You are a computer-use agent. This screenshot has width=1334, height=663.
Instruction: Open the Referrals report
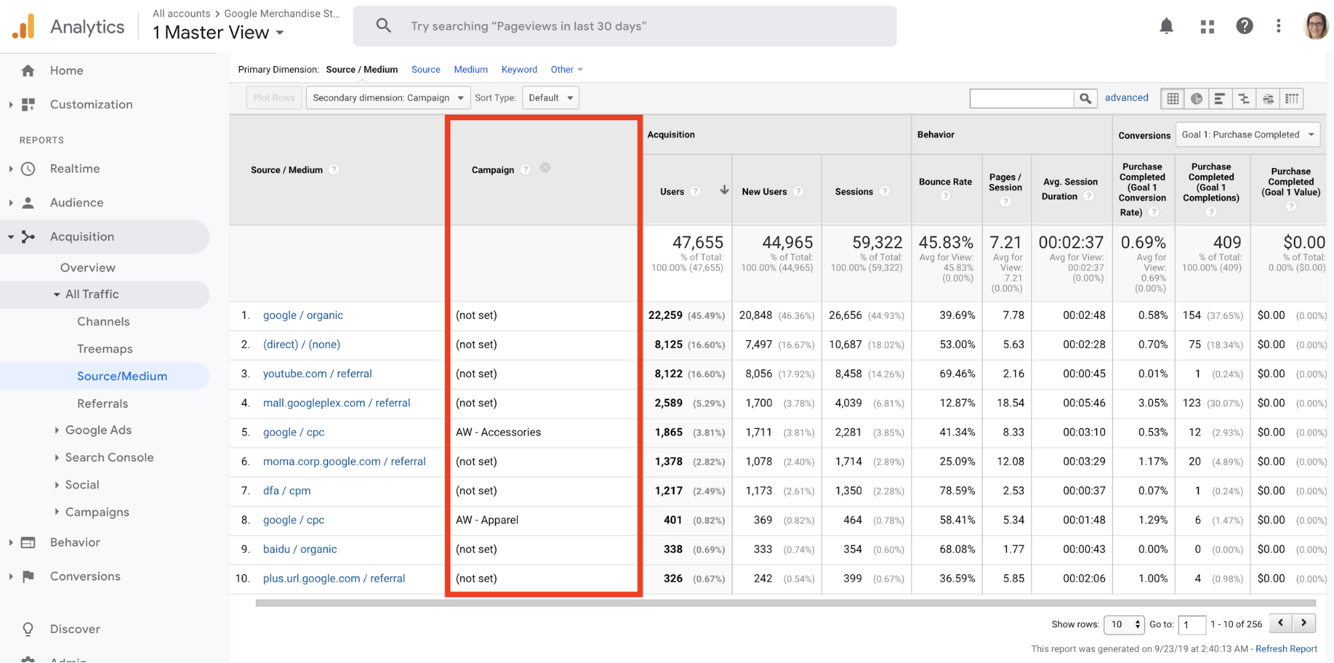click(x=102, y=404)
